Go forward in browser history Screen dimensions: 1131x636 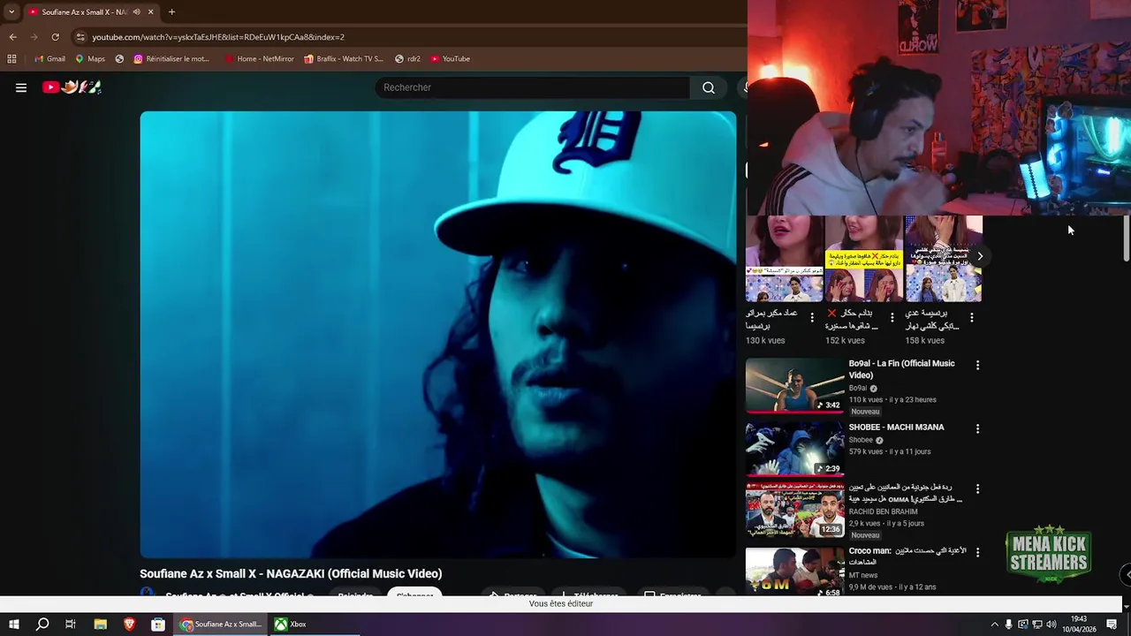point(34,37)
